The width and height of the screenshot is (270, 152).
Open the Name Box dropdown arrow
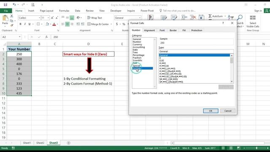pyautogui.click(x=20, y=37)
